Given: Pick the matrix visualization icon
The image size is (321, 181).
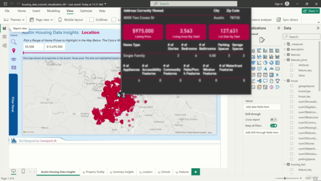Looking at the screenshot, I should click(x=271, y=75).
